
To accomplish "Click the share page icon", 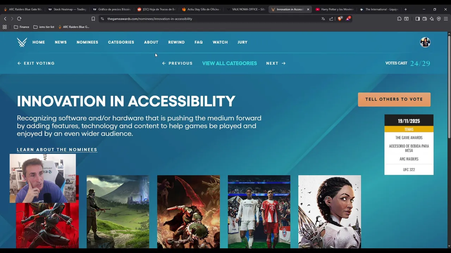I will [x=331, y=19].
